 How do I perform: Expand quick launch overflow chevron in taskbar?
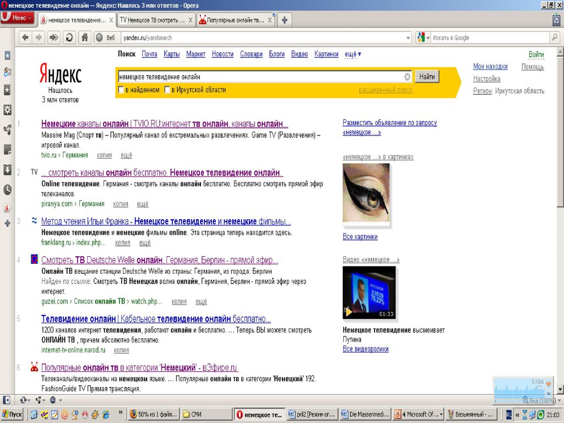pyautogui.click(x=121, y=413)
